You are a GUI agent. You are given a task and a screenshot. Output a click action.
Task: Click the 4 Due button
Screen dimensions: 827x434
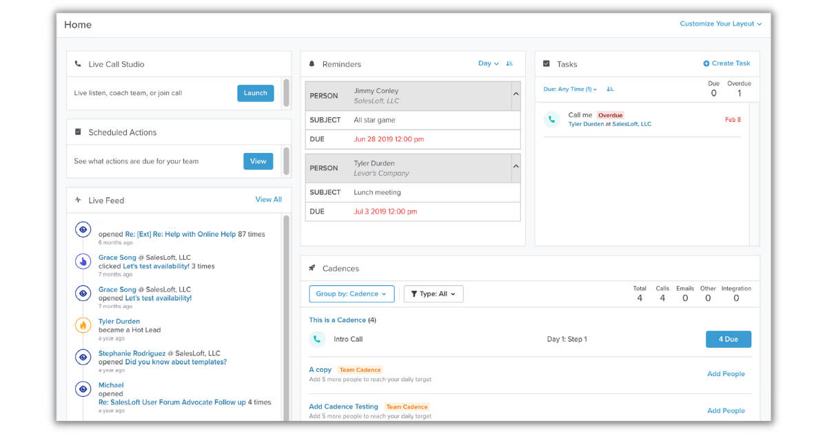(x=728, y=339)
